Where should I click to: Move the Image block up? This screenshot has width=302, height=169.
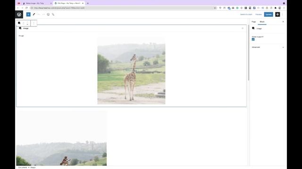pyautogui.click(x=27, y=22)
